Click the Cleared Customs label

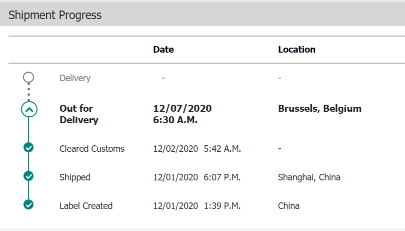[x=92, y=149]
